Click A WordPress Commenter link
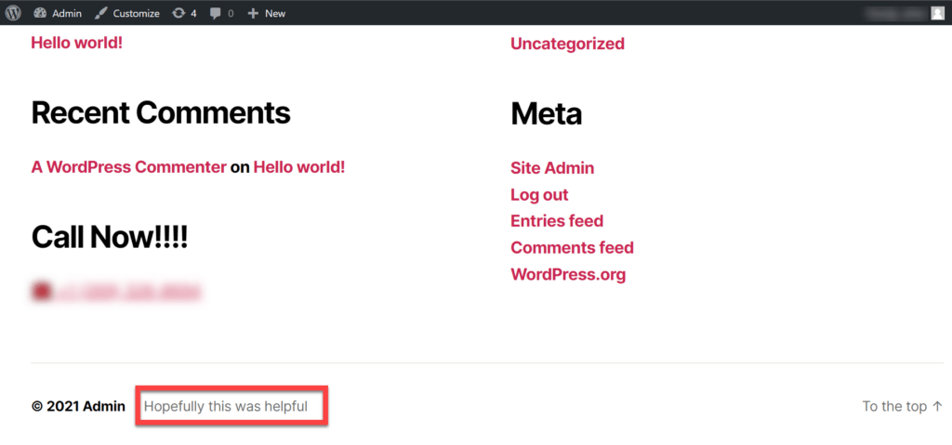952x445 pixels. 128,167
